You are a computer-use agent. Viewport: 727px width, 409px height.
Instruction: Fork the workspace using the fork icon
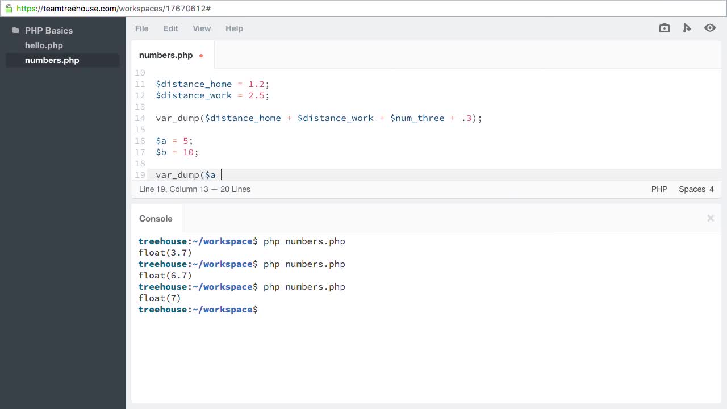coord(687,28)
